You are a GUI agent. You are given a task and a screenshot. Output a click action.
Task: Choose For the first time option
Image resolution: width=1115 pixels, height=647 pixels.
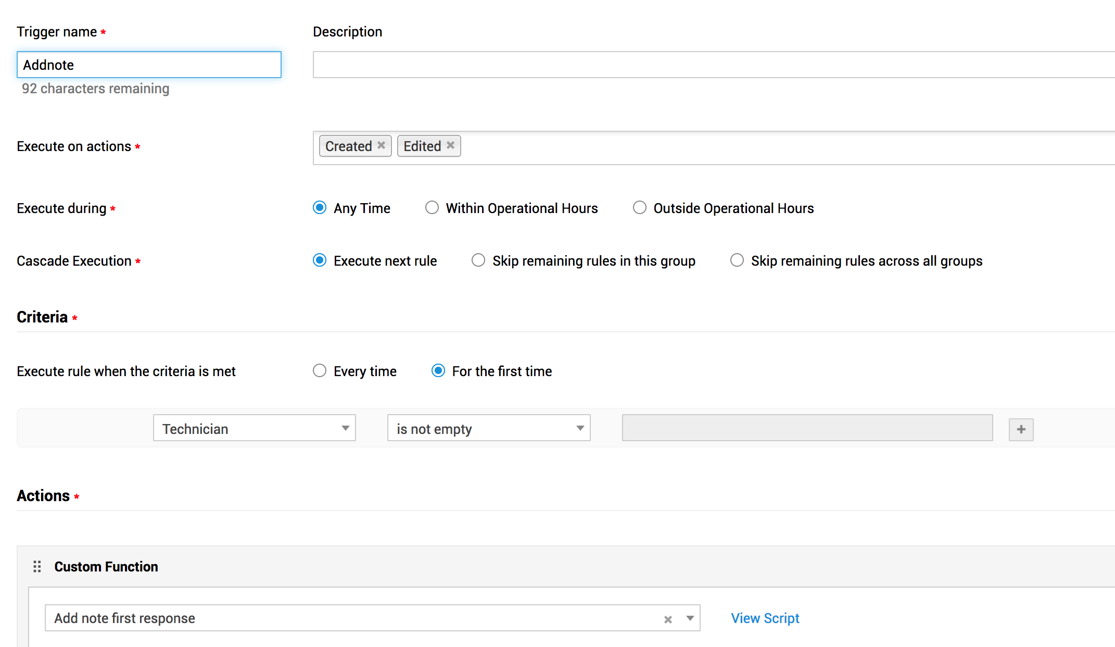coord(438,371)
